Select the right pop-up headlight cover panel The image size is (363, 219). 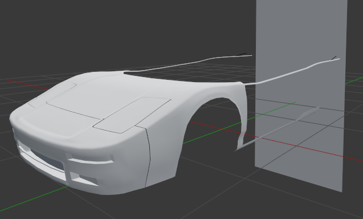[132, 115]
